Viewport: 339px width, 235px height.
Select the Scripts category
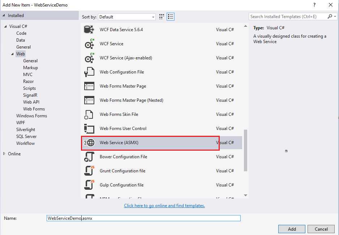[29, 88]
